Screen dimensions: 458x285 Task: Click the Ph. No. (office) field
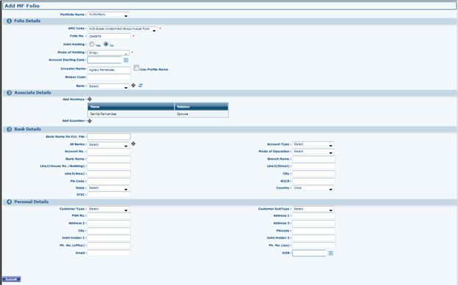109,245
